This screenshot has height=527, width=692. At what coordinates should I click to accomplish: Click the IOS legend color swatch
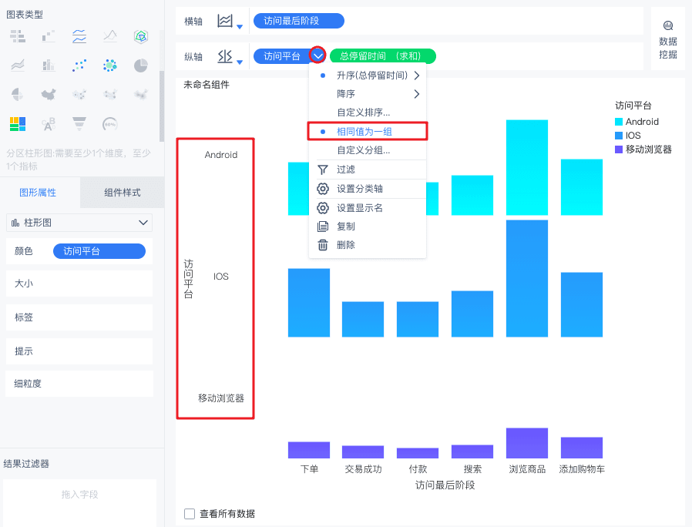point(619,136)
